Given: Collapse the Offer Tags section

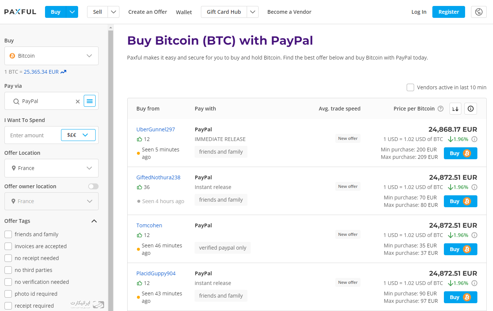Looking at the screenshot, I should [94, 221].
